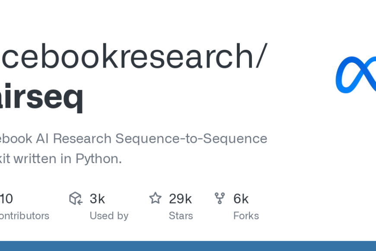Click the contributors number ending in 10
Image resolution: width=376 pixels, height=251 pixels.
pos(6,199)
